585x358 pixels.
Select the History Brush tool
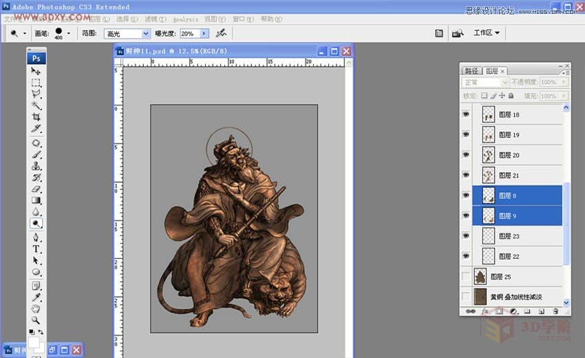click(36, 178)
